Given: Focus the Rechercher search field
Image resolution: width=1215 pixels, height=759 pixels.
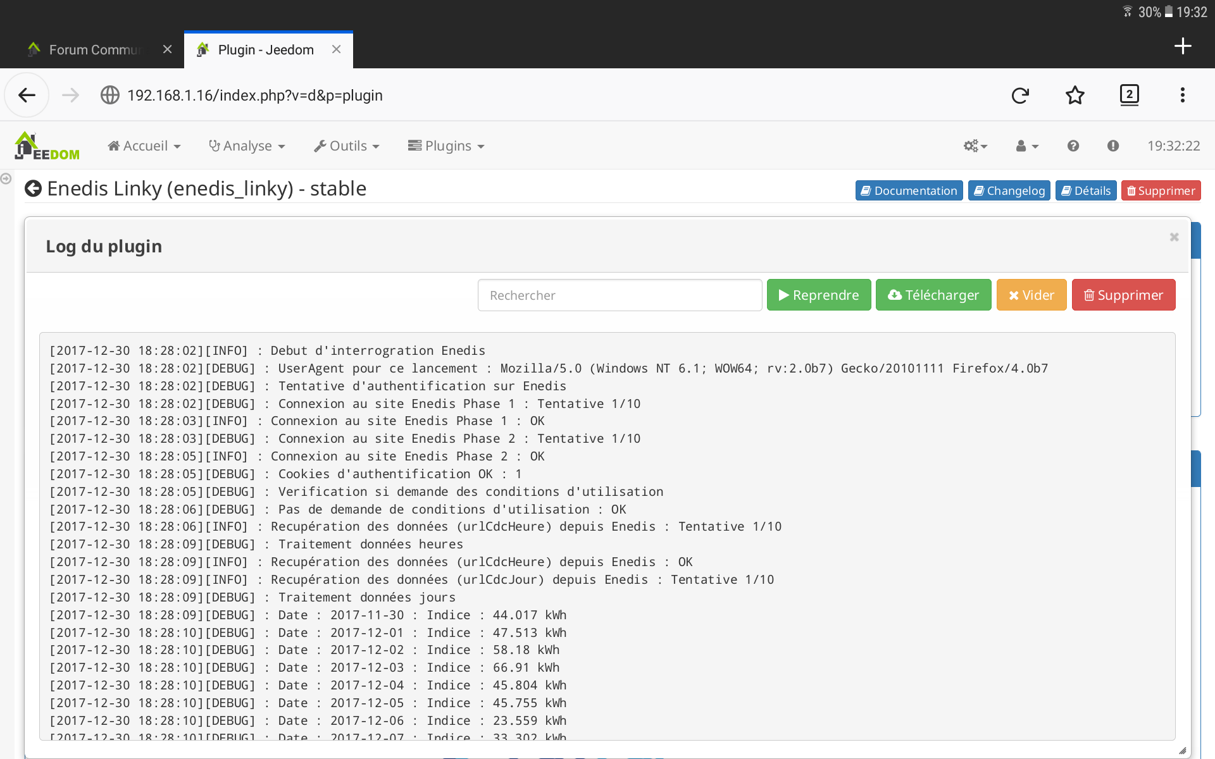Looking at the screenshot, I should tap(620, 295).
